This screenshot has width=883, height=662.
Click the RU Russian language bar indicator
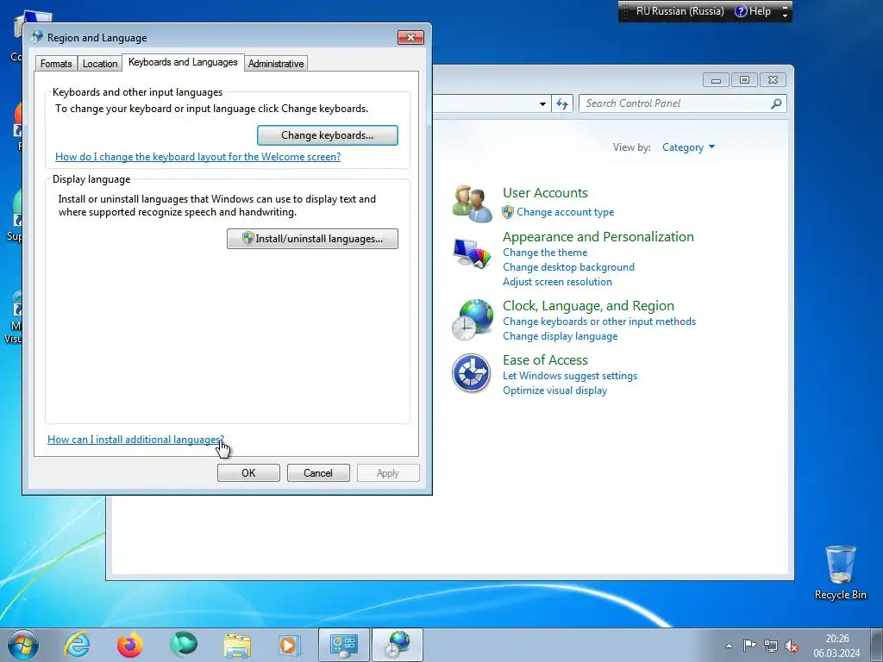tap(679, 11)
